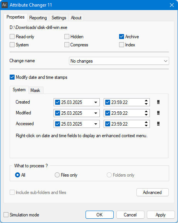
Task: Uncheck the Archive attribute
Action: point(121,37)
